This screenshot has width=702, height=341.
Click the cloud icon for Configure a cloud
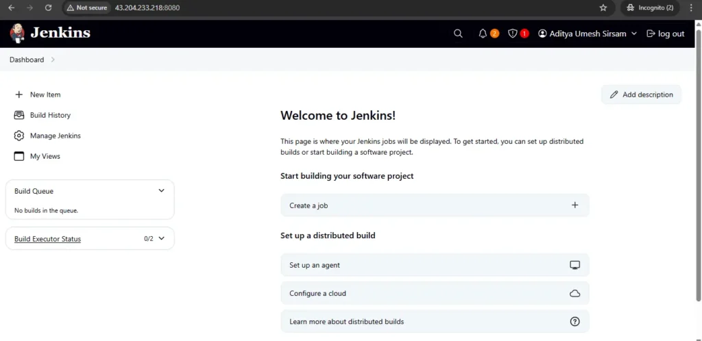click(x=574, y=293)
